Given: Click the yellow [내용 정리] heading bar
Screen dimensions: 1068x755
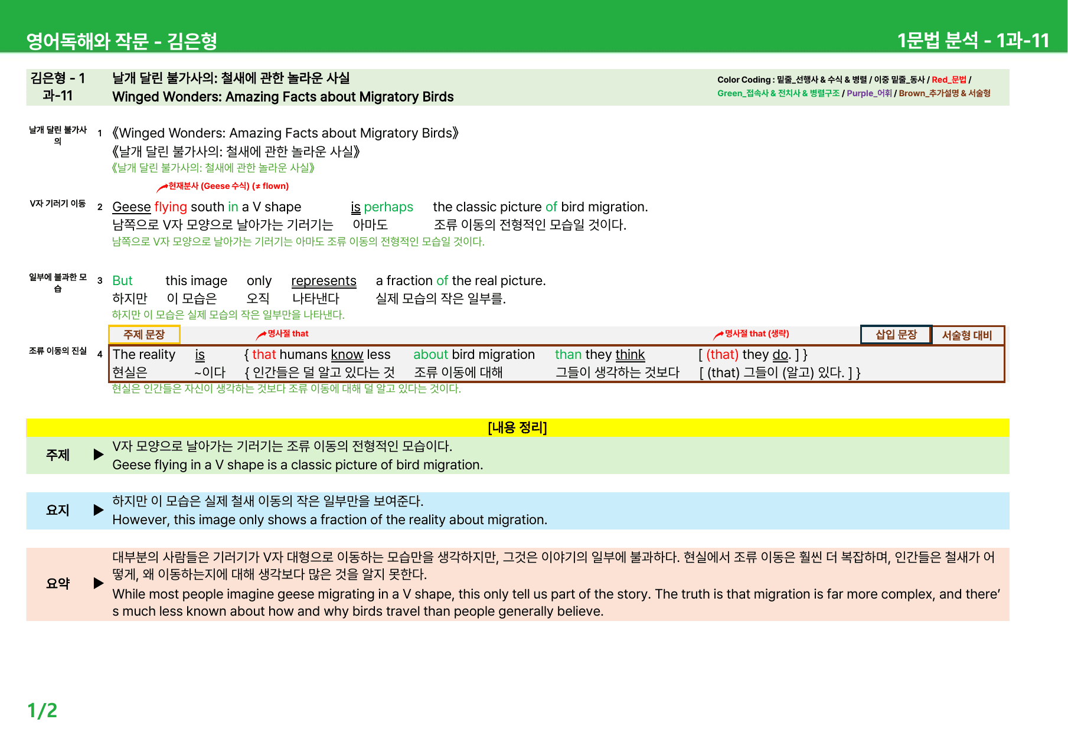Looking at the screenshot, I should point(518,427).
